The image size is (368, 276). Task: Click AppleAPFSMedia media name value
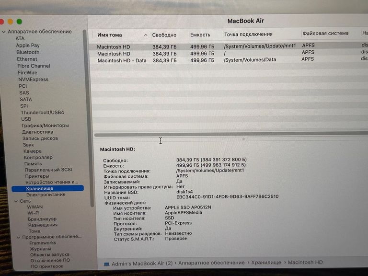[184, 213]
